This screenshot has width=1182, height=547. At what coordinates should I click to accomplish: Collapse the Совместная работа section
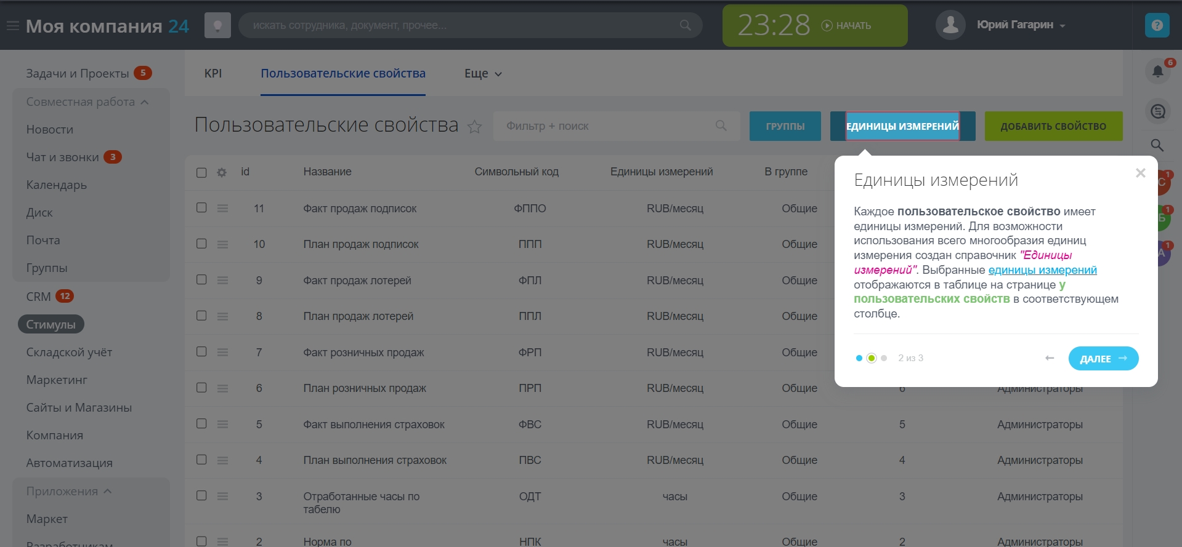click(87, 102)
